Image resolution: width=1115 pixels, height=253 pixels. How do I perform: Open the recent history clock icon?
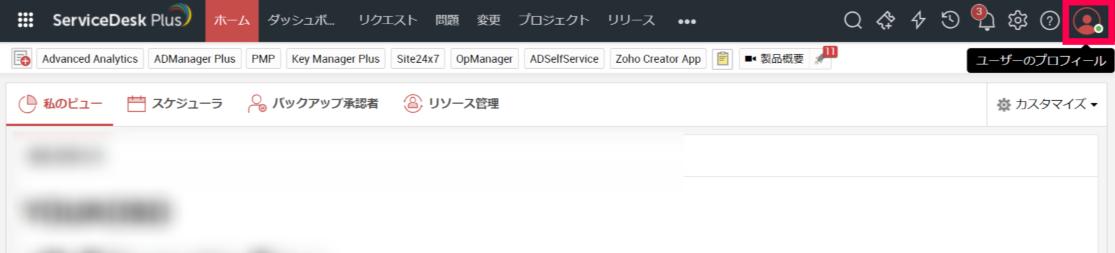[950, 21]
